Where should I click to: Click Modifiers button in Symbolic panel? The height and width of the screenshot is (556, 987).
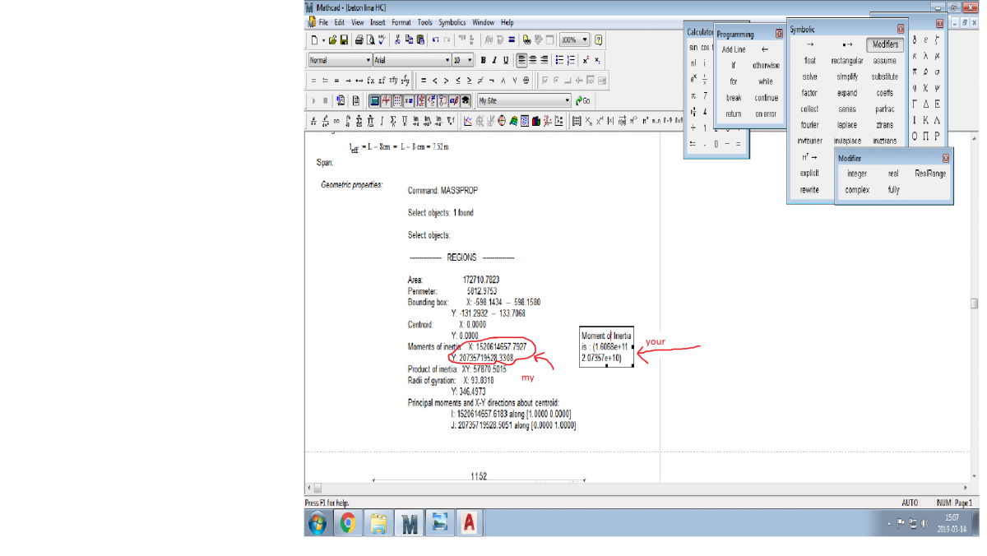click(885, 44)
